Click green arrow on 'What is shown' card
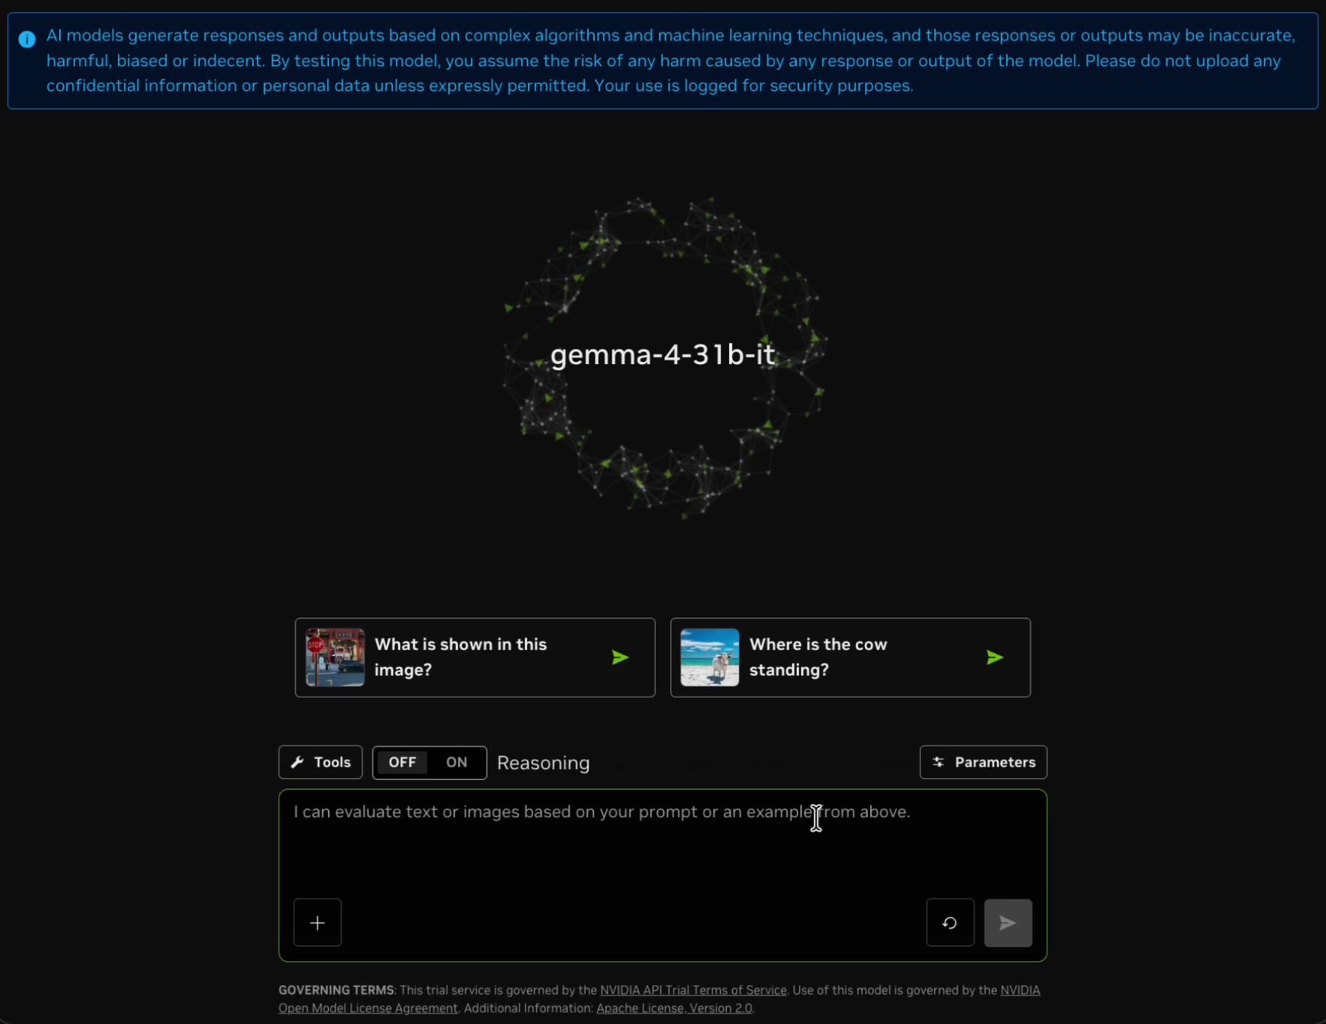The width and height of the screenshot is (1326, 1024). [x=620, y=658]
